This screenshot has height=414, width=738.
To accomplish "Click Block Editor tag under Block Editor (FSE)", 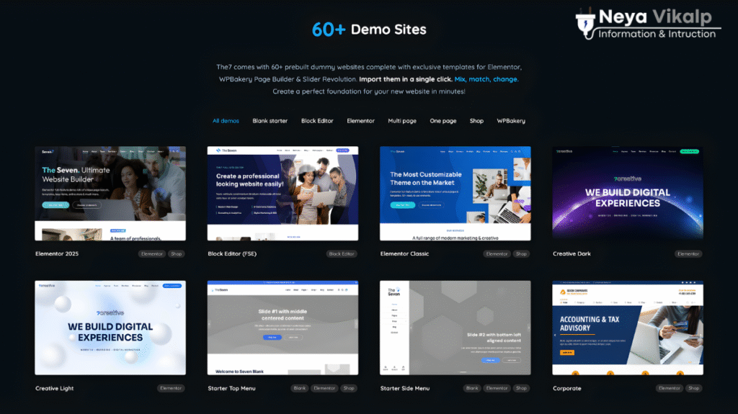I will point(342,253).
